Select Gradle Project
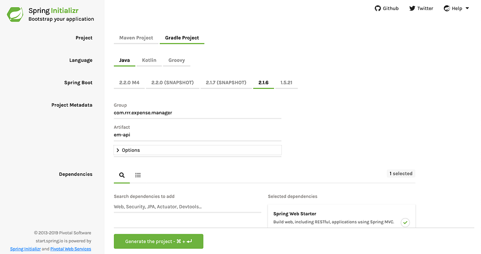Viewport: 481px width, 254px height. click(x=182, y=37)
